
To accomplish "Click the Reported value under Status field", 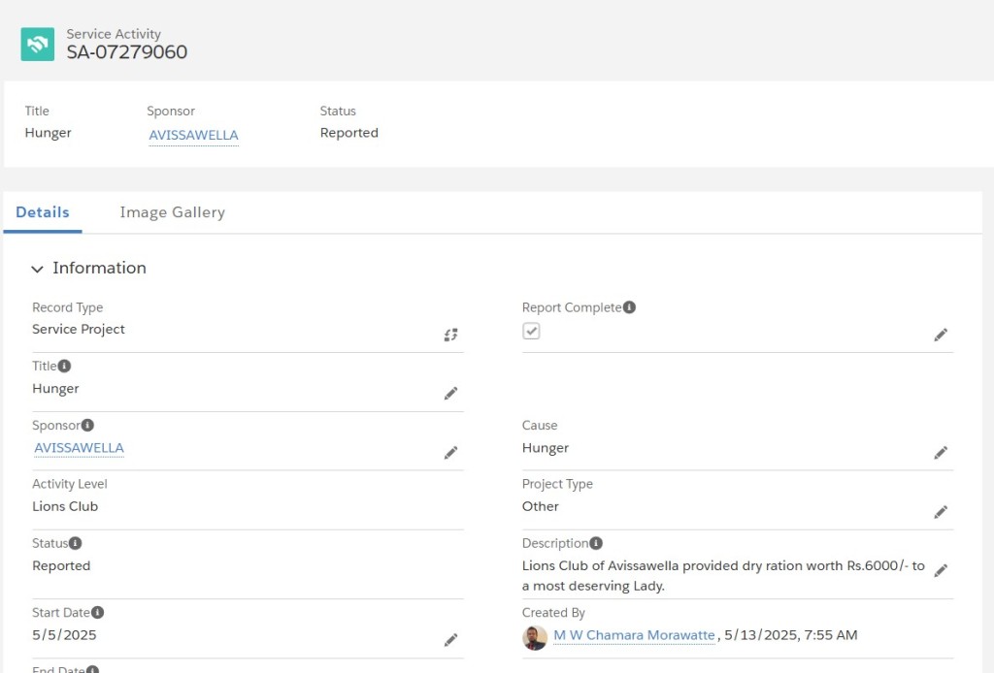I will pyautogui.click(x=61, y=566).
